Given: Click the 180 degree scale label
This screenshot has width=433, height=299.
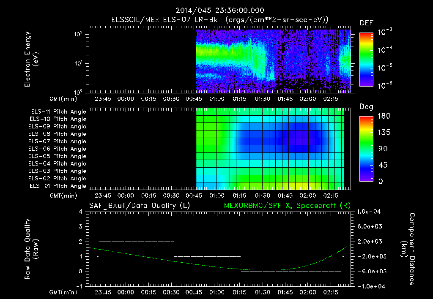Looking at the screenshot, I should [x=384, y=116].
